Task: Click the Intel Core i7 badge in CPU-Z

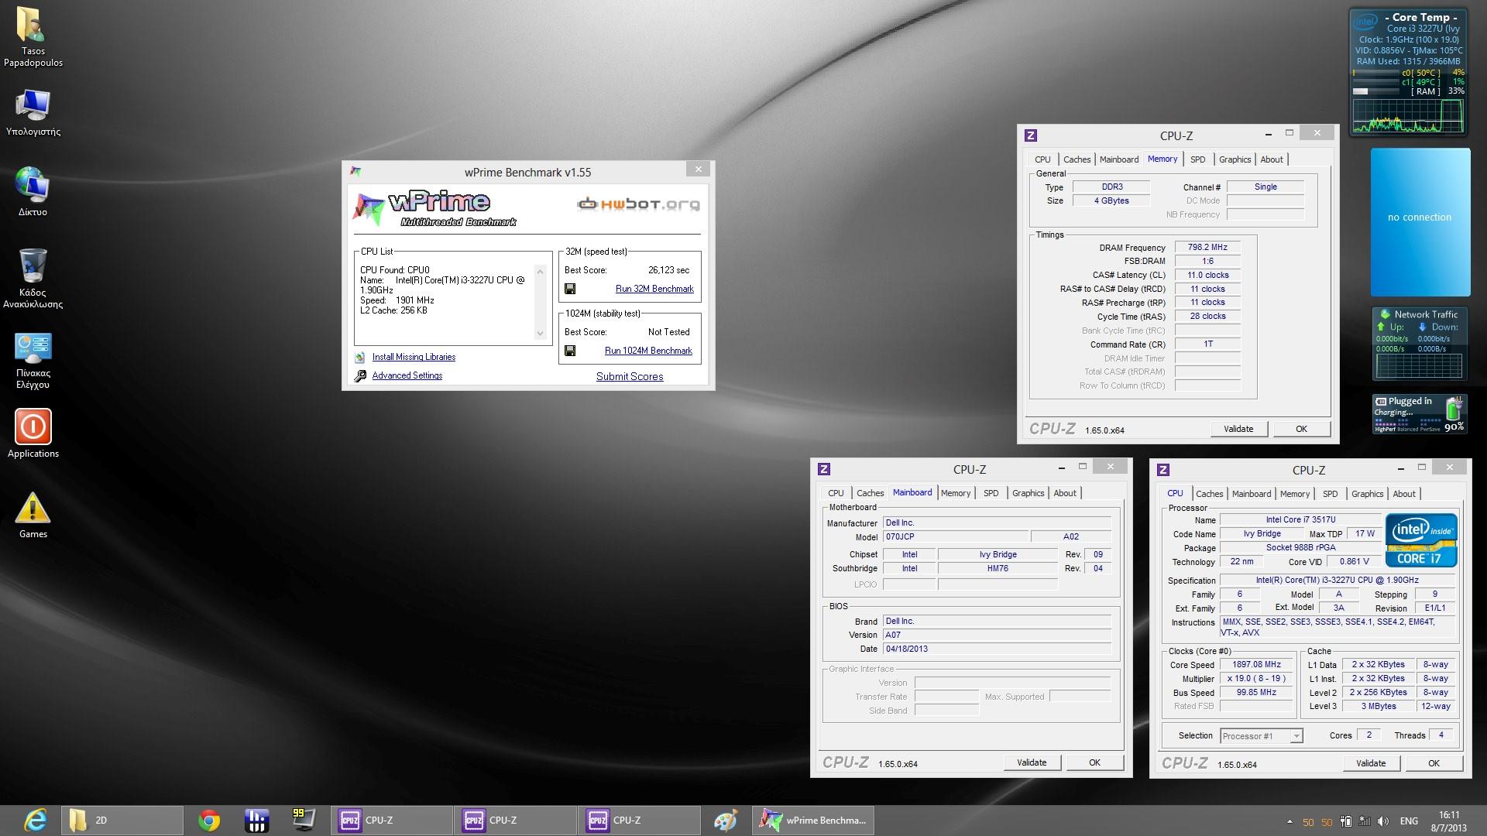Action: [x=1420, y=540]
